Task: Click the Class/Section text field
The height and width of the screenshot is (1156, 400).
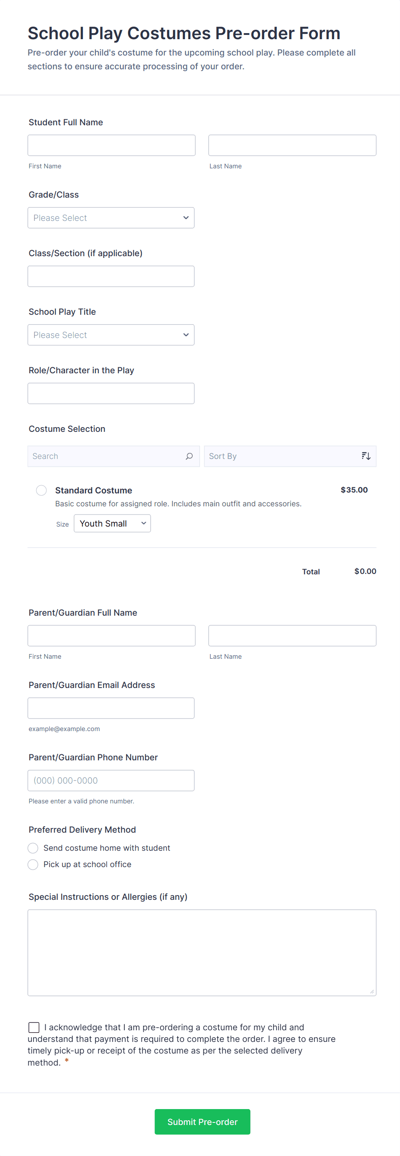Action: [x=111, y=276]
